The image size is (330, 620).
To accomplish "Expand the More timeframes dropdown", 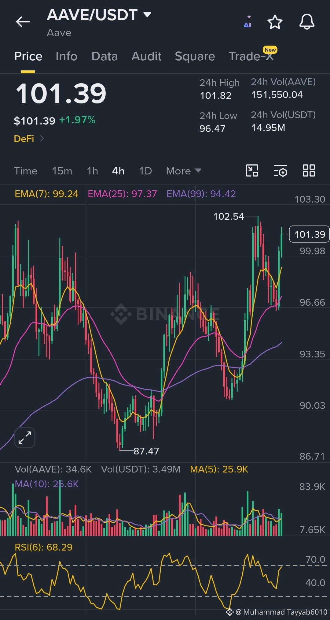I will pos(184,171).
